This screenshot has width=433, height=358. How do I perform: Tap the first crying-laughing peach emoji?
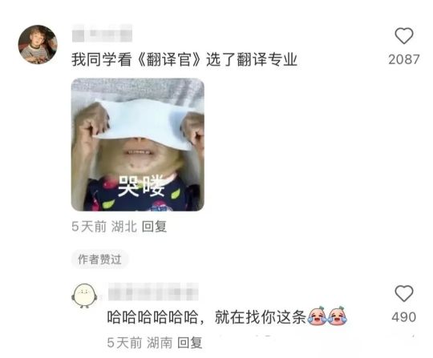(317, 316)
